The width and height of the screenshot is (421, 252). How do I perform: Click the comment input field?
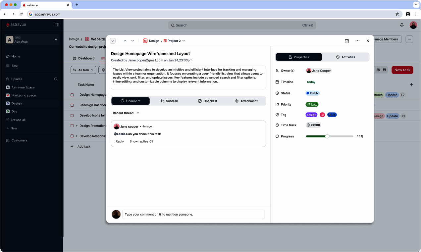(193, 214)
